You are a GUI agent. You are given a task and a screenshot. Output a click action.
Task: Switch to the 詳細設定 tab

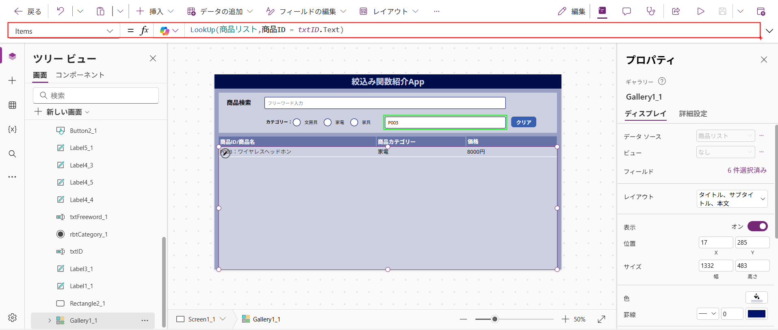coord(693,114)
